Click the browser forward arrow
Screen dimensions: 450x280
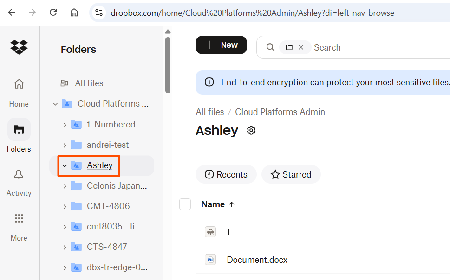coord(32,13)
